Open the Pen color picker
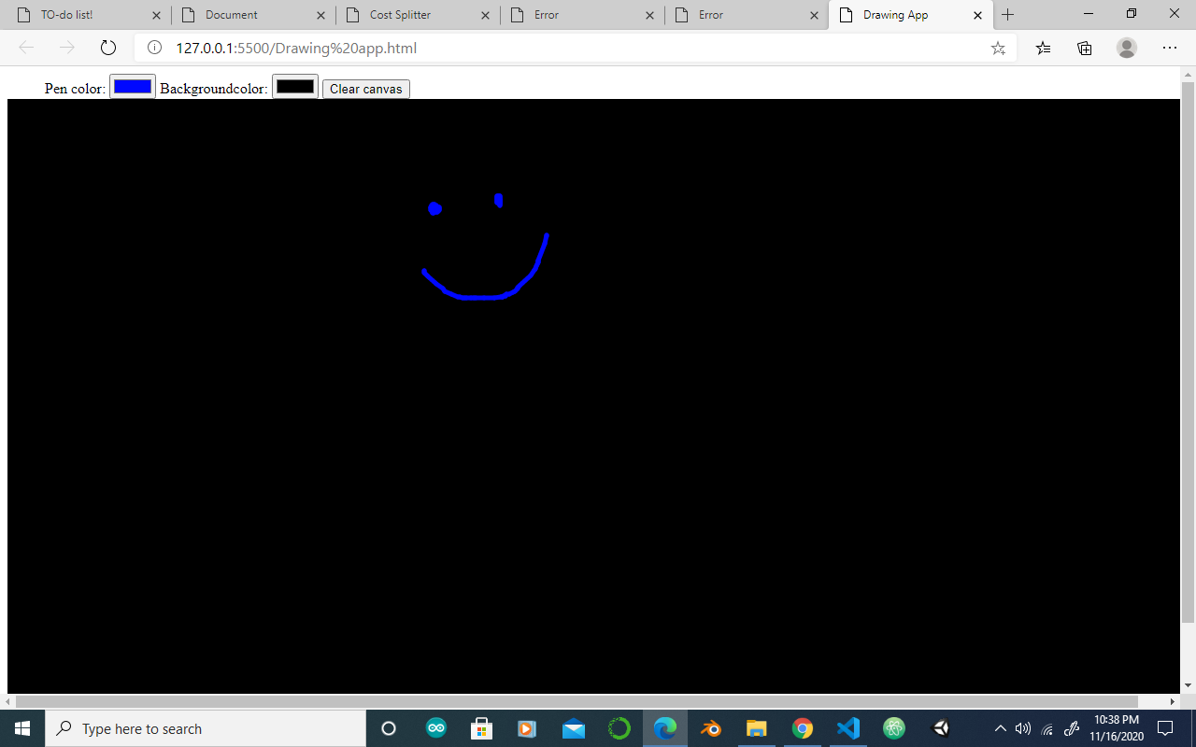The height and width of the screenshot is (747, 1196). [x=132, y=86]
